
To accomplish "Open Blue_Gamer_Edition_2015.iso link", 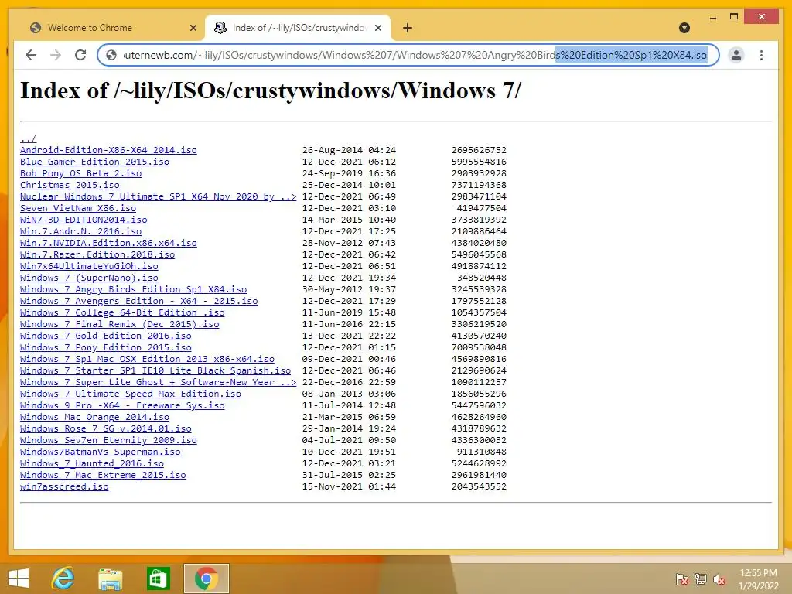I will click(94, 162).
